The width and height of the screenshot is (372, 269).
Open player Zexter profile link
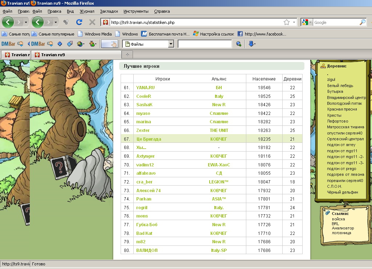pyautogui.click(x=143, y=131)
